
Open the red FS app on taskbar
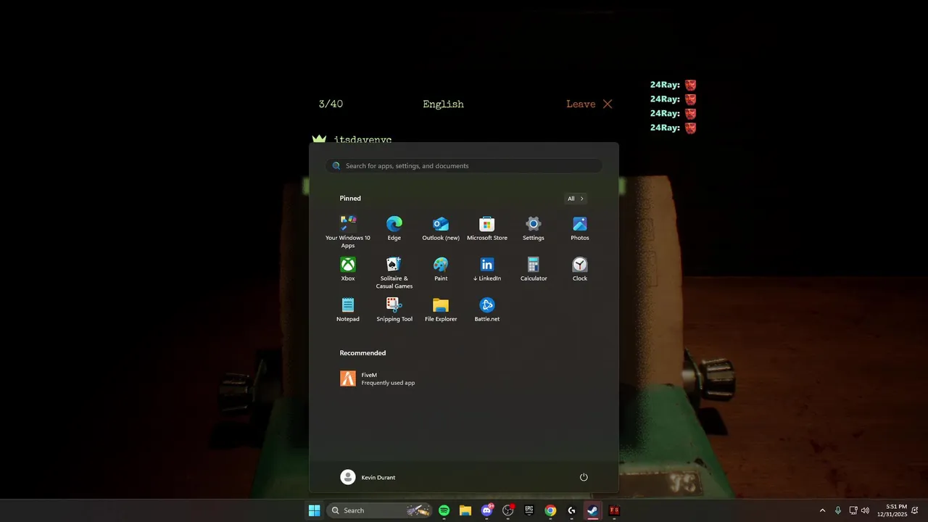614,510
